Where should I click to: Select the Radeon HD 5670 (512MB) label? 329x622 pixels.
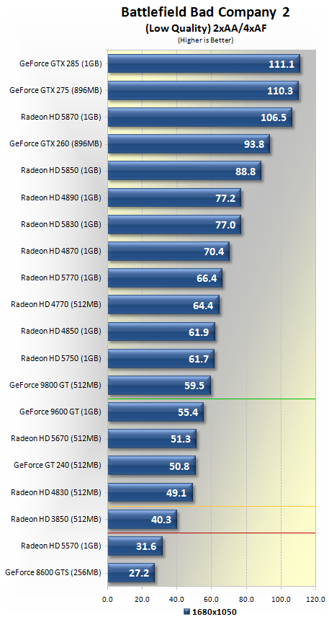pyautogui.click(x=56, y=438)
